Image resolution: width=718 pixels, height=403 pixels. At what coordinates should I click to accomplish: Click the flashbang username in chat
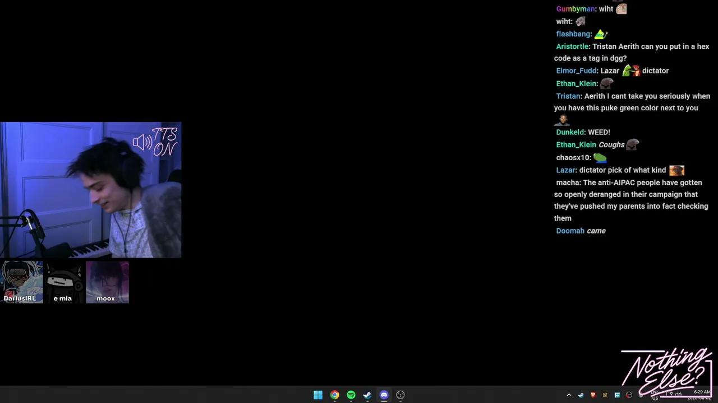(x=573, y=34)
